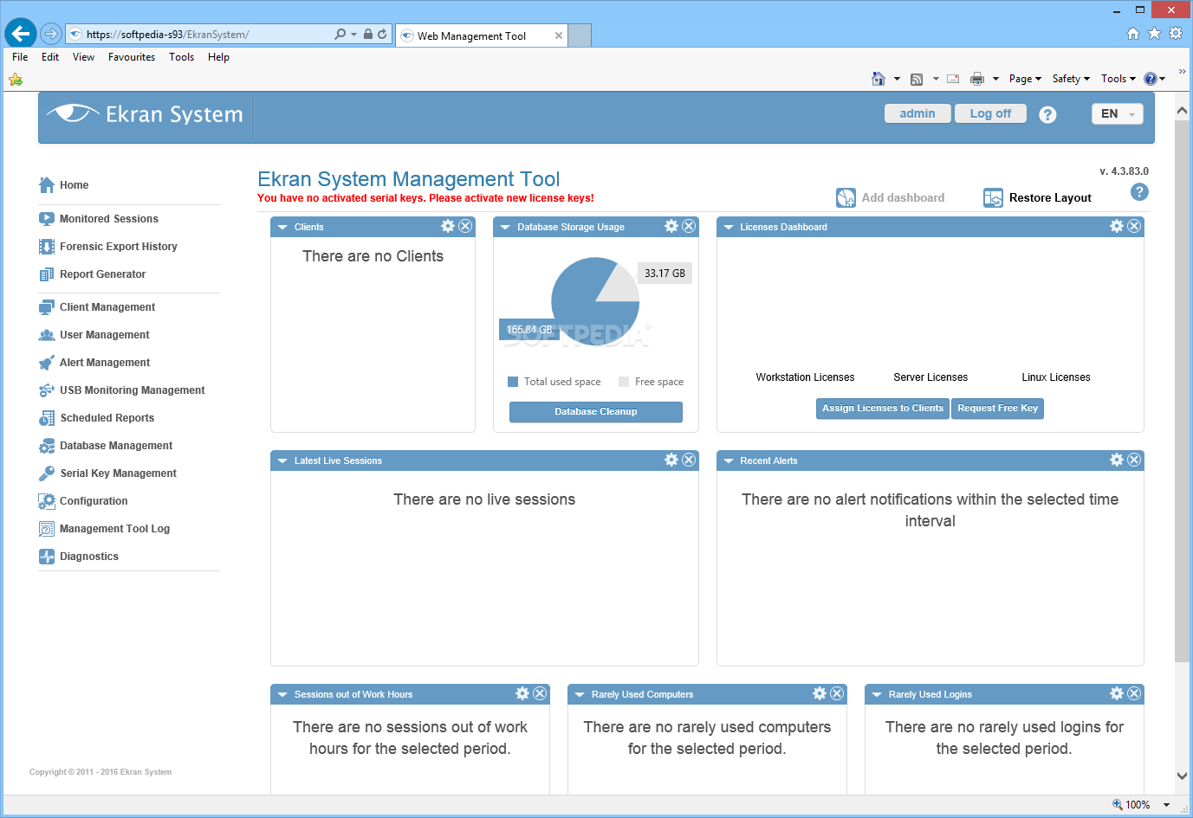Open Alert Management page
The height and width of the screenshot is (818, 1193).
[x=94, y=363]
